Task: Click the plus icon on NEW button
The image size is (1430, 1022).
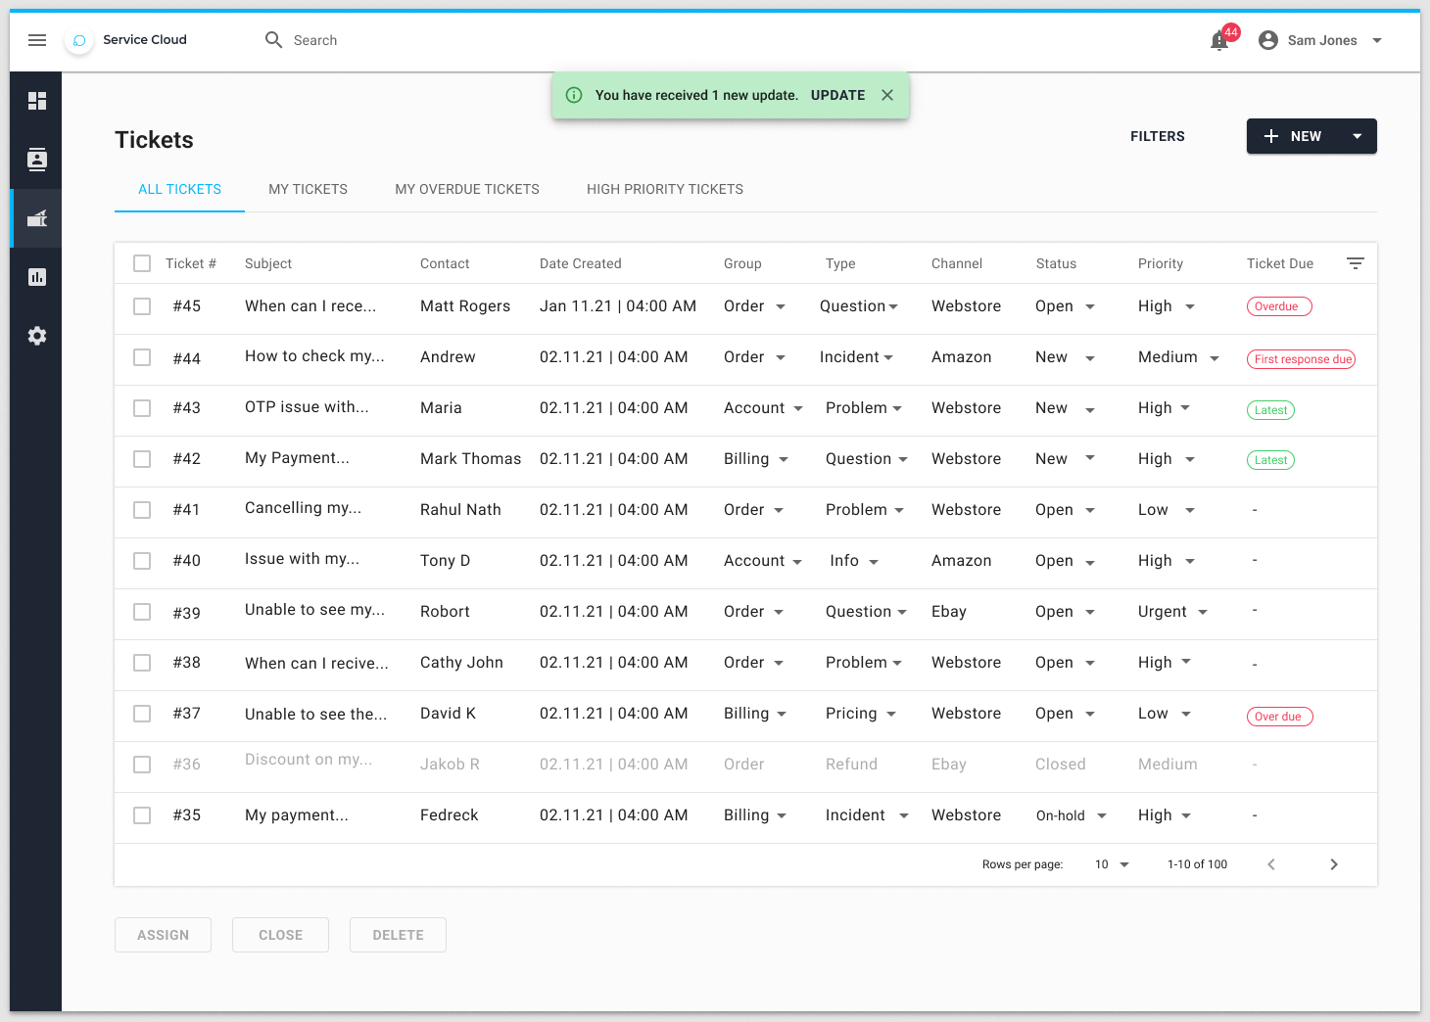Action: (x=1271, y=136)
